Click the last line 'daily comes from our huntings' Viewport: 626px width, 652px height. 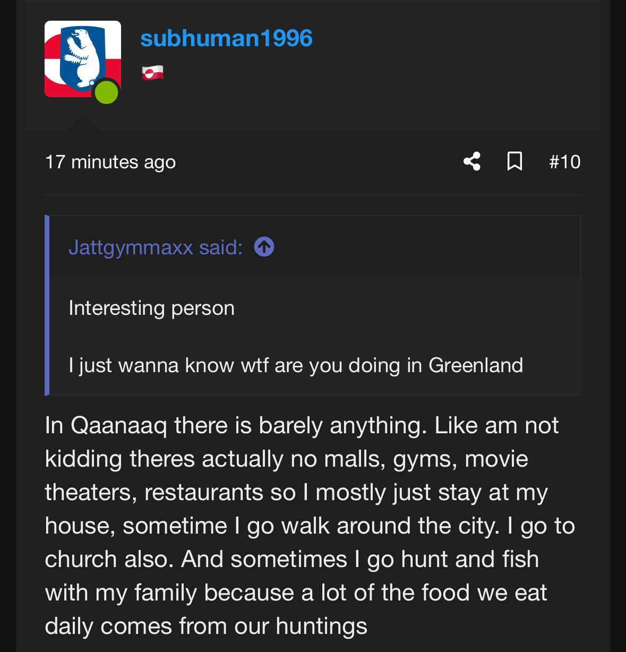[x=206, y=627]
